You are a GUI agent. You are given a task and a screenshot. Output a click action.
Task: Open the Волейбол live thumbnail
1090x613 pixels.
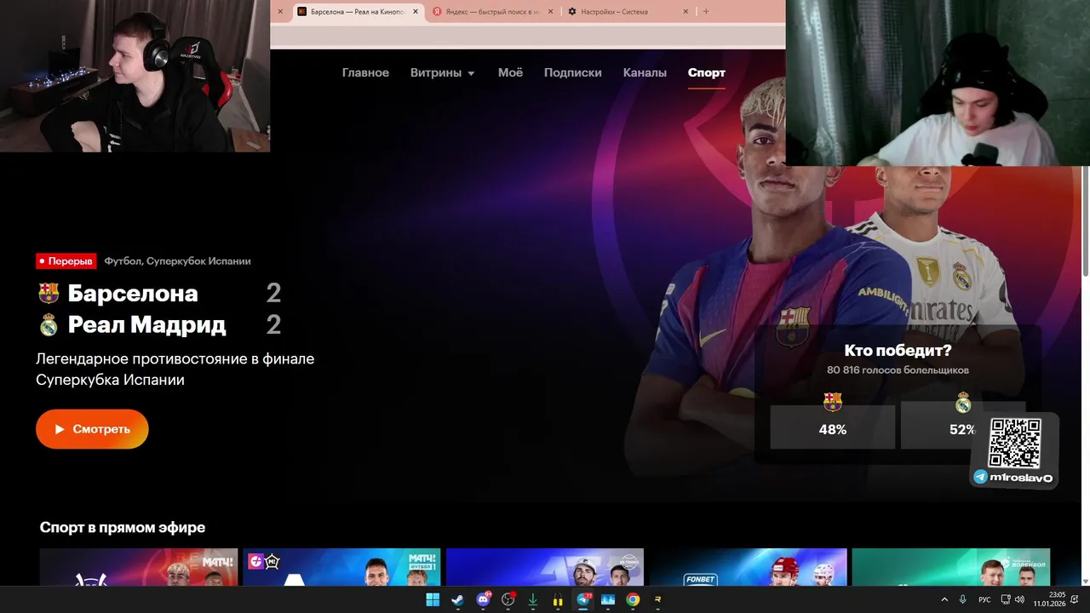(951, 567)
